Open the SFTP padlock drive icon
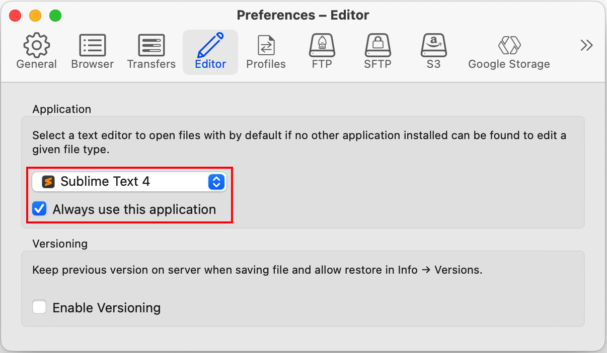 (378, 45)
